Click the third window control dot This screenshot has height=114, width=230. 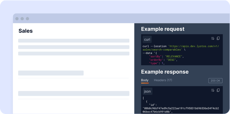pyautogui.click(x=27, y=19)
